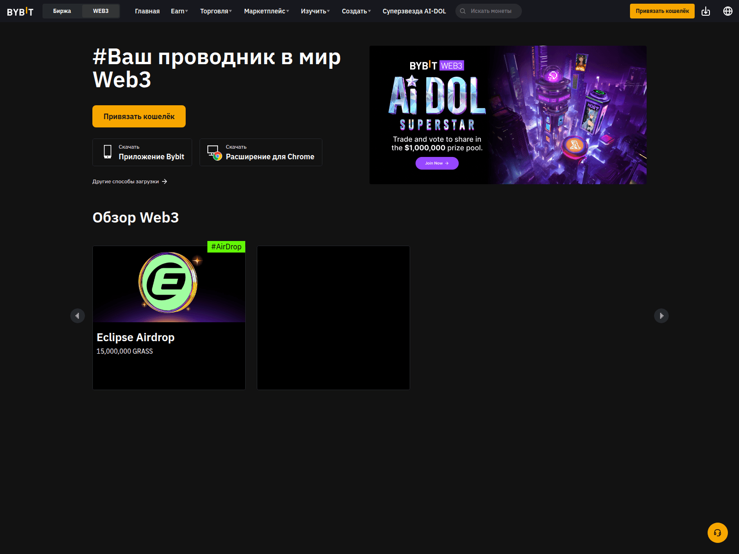Image resolution: width=739 pixels, height=554 pixels.
Task: Click the next carousel arrow
Action: pos(661,316)
